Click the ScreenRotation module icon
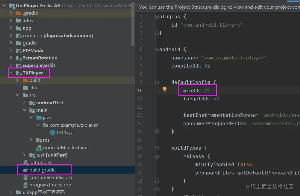The image size is (300, 196). click(x=19, y=58)
